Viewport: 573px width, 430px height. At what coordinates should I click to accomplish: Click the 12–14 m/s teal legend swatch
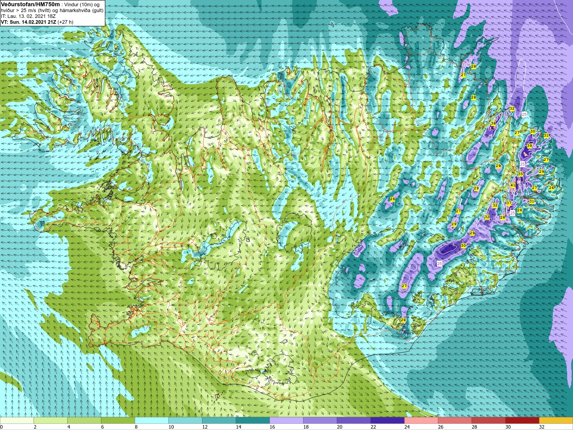point(219,421)
